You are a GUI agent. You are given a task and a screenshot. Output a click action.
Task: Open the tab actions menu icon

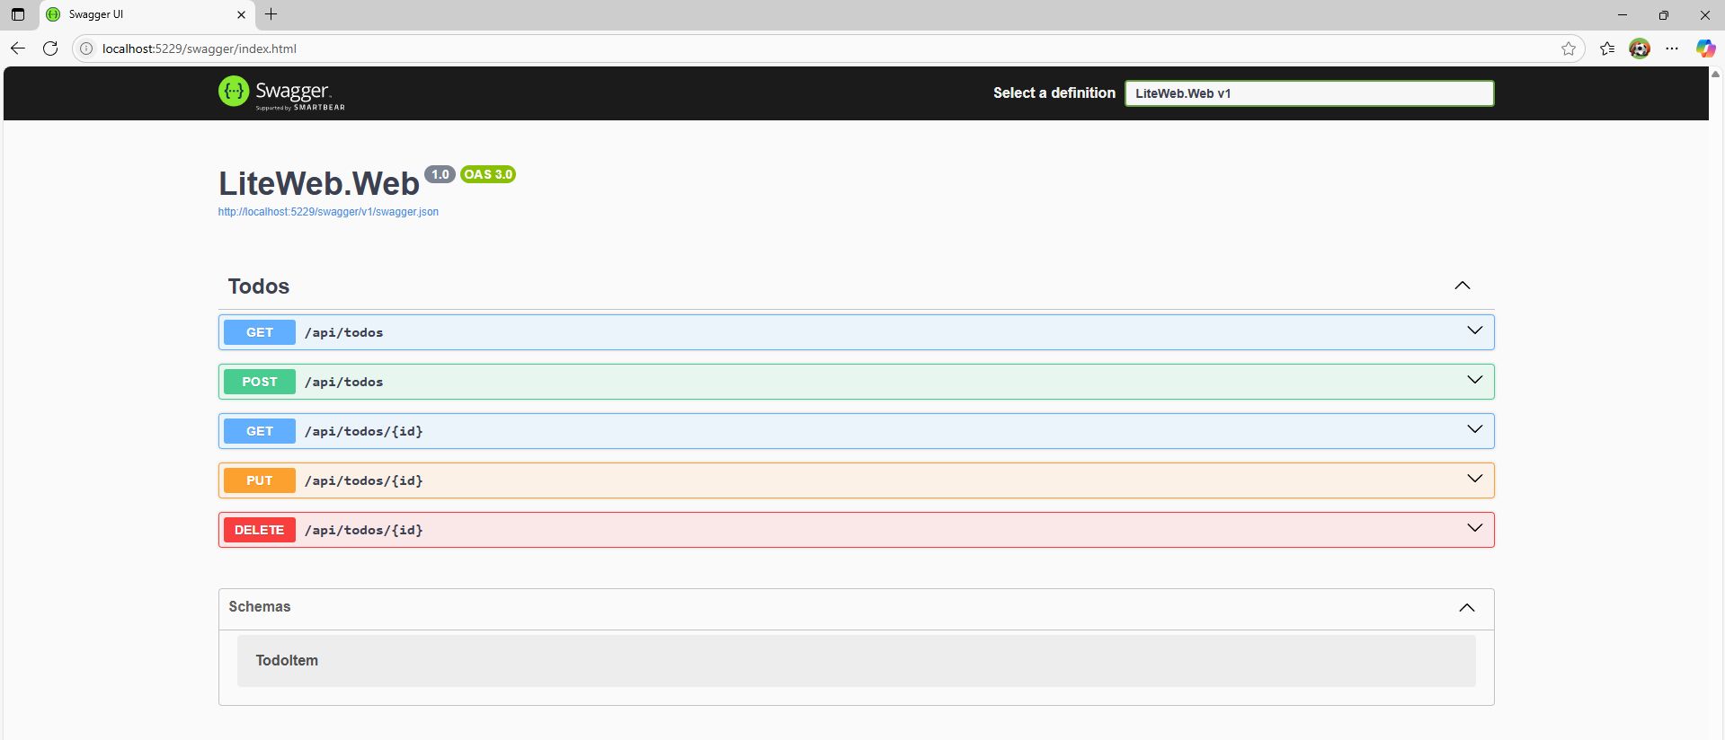click(18, 14)
